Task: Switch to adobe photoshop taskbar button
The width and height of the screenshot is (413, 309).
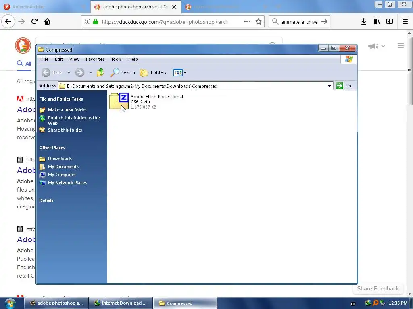Action: 56,303
